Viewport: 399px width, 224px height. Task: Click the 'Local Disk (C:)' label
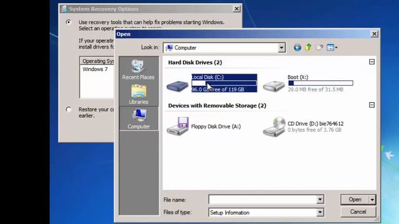(x=208, y=77)
